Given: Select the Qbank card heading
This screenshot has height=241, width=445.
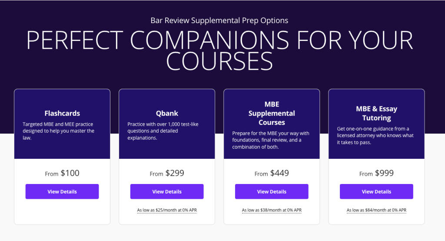Looking at the screenshot, I should [167, 113].
